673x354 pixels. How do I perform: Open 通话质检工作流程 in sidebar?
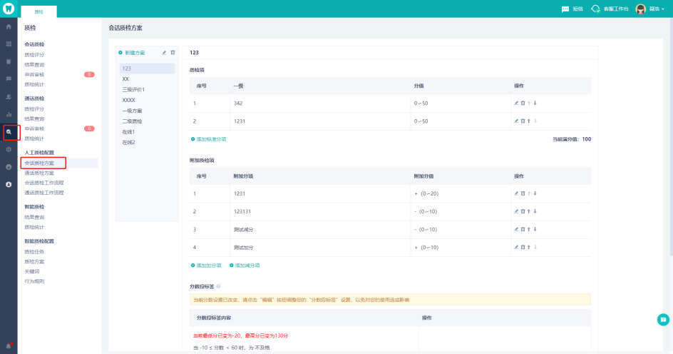coord(44,193)
